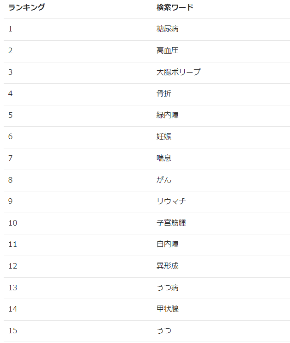This screenshot has width=290, height=343.
Task: Select the 喘息 row text
Action: coord(163,158)
